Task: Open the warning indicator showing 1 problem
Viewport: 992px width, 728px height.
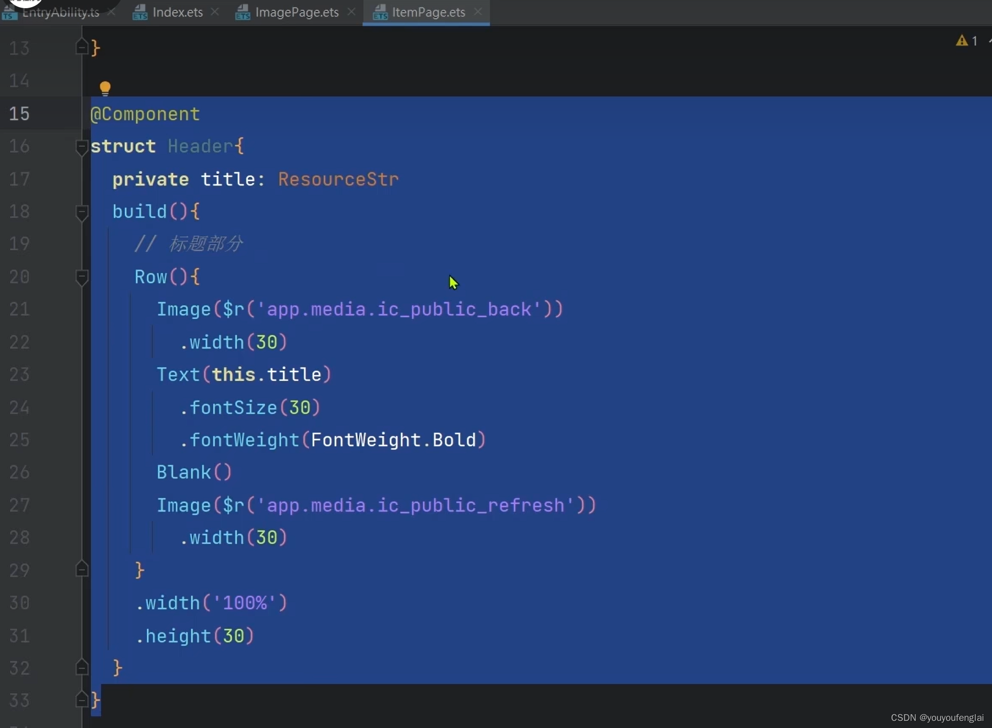Action: [x=967, y=41]
